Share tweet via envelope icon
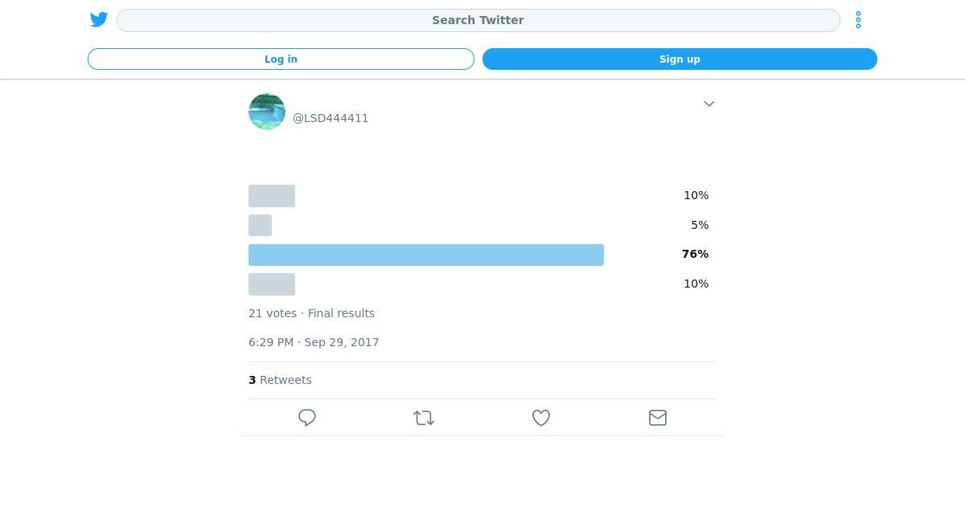965x506 pixels. pos(658,418)
